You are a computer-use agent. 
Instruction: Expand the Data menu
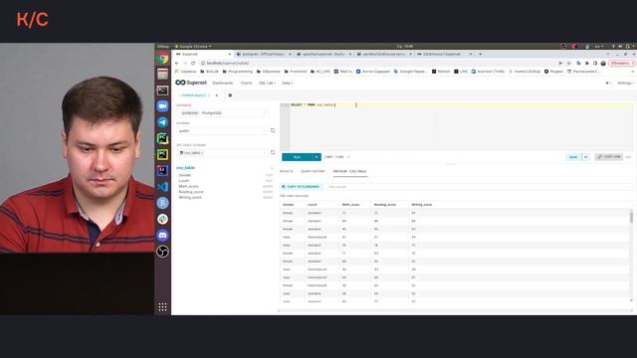click(288, 83)
